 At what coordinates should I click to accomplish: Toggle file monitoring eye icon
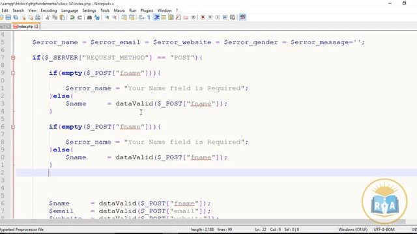[x=193, y=18]
